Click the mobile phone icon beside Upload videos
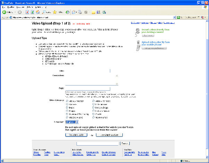Image resolution: width=209 pixels, height=163 pixels. [138, 46]
